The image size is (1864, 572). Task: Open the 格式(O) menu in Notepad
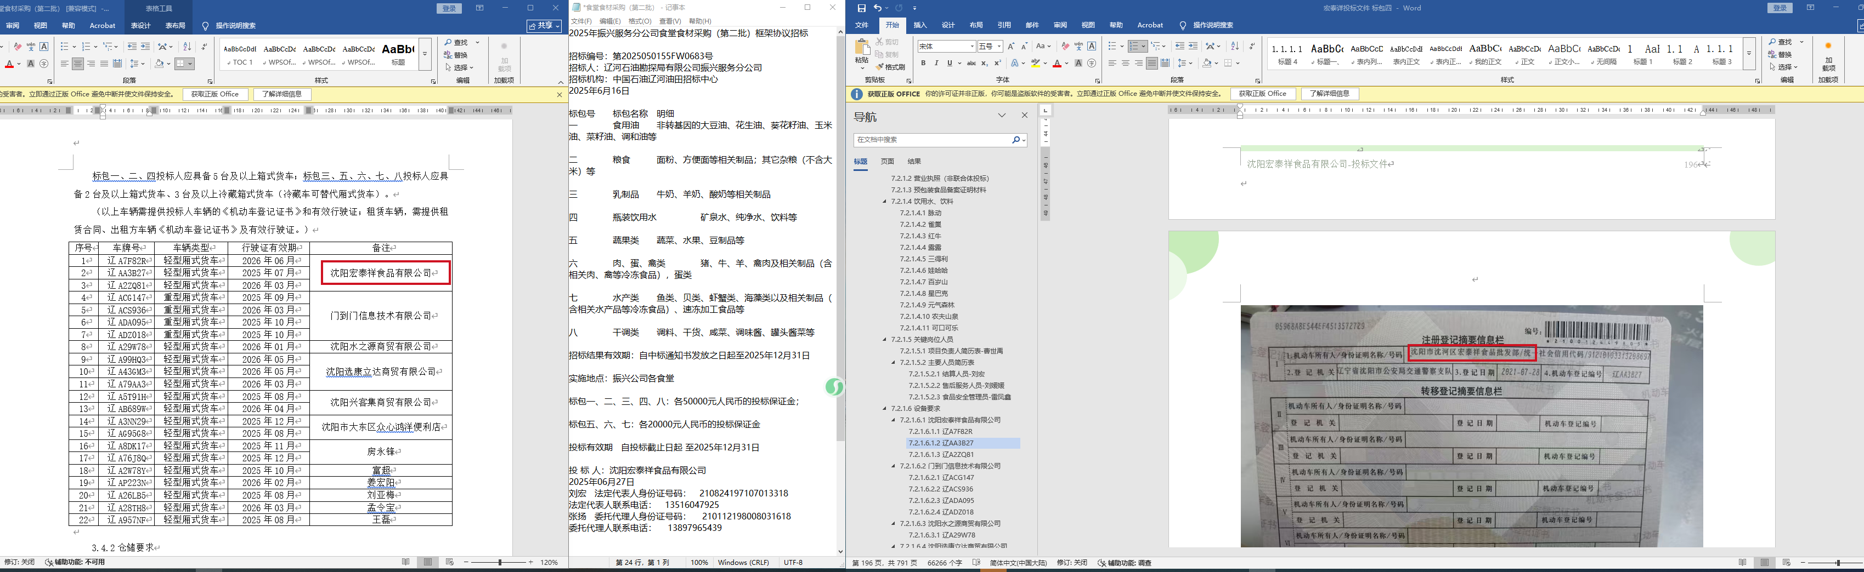pyautogui.click(x=640, y=21)
